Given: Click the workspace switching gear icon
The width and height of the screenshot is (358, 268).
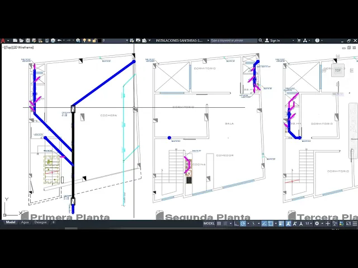Looking at the screenshot, I should click(x=317, y=223).
